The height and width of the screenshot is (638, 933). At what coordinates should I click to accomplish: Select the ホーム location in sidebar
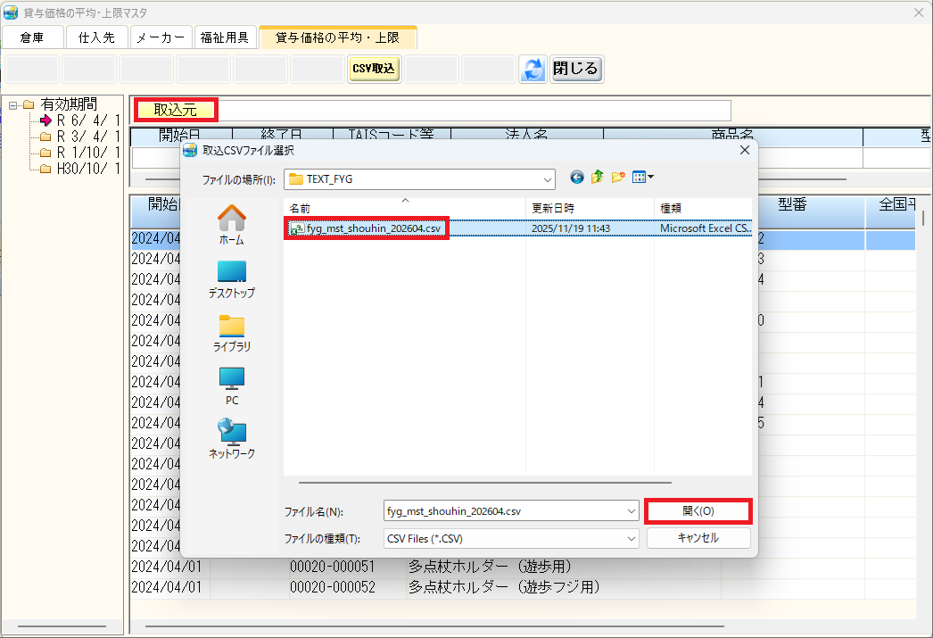[232, 225]
